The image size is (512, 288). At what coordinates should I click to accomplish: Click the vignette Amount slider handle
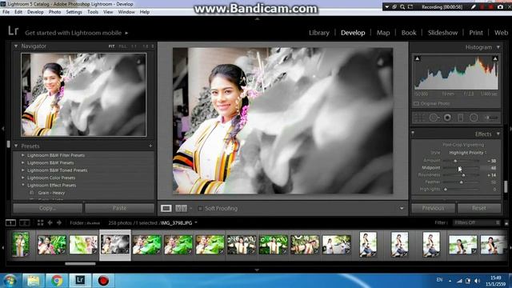[x=455, y=161]
